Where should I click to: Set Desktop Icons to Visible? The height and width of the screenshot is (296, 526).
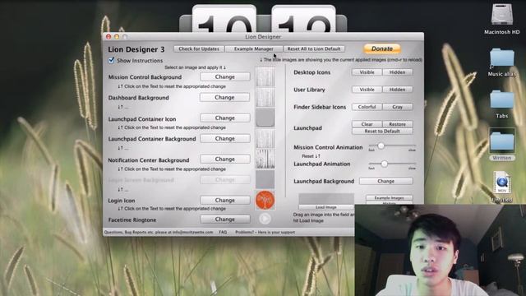coord(367,72)
